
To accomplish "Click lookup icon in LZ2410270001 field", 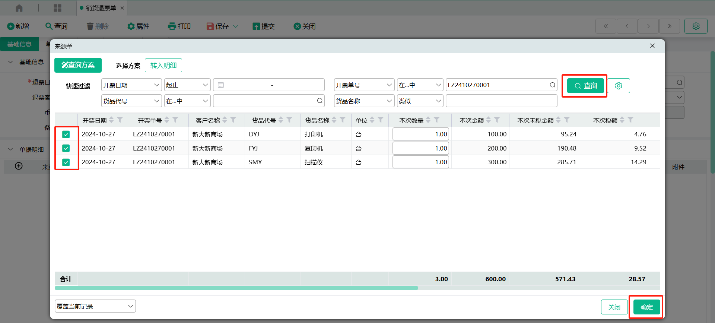I will tap(553, 85).
